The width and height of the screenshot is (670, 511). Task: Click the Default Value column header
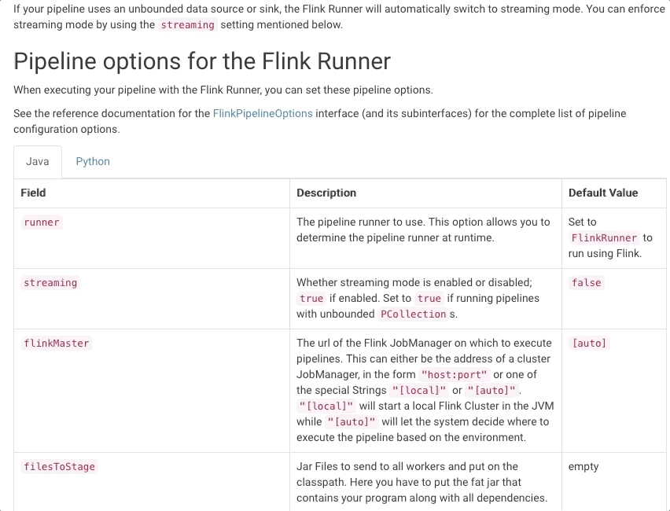coord(603,193)
